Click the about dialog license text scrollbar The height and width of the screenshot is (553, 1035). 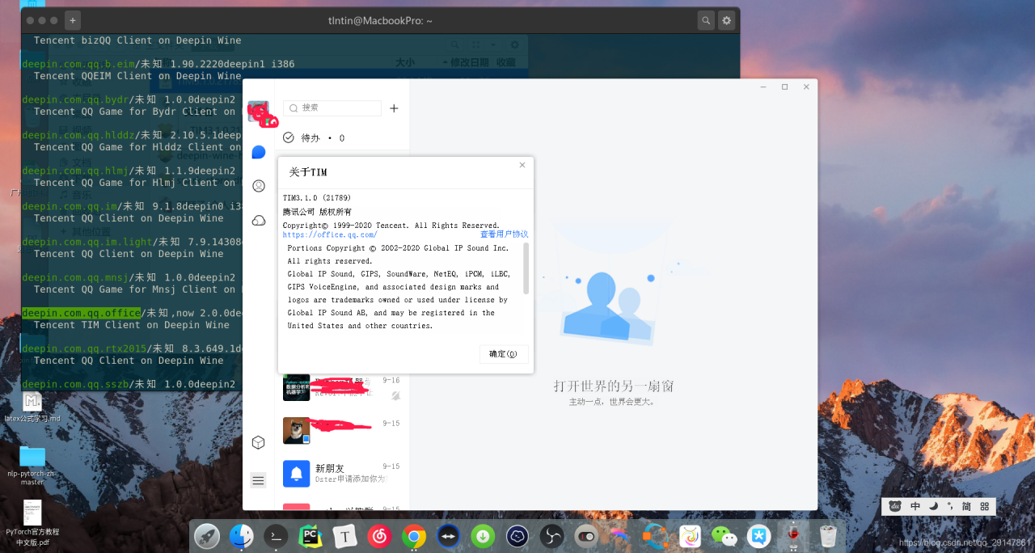pyautogui.click(x=526, y=268)
